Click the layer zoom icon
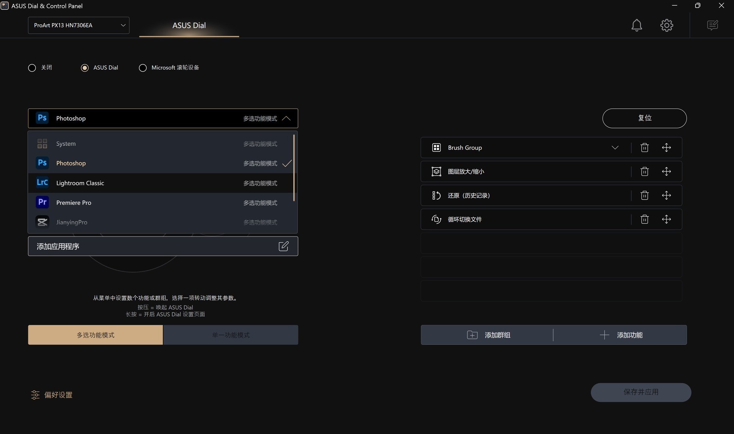734x434 pixels. click(436, 171)
